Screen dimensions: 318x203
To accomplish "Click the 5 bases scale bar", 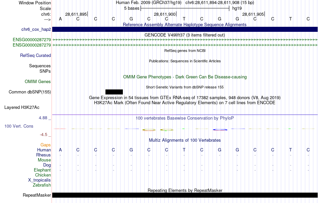I will (x=185, y=8).
